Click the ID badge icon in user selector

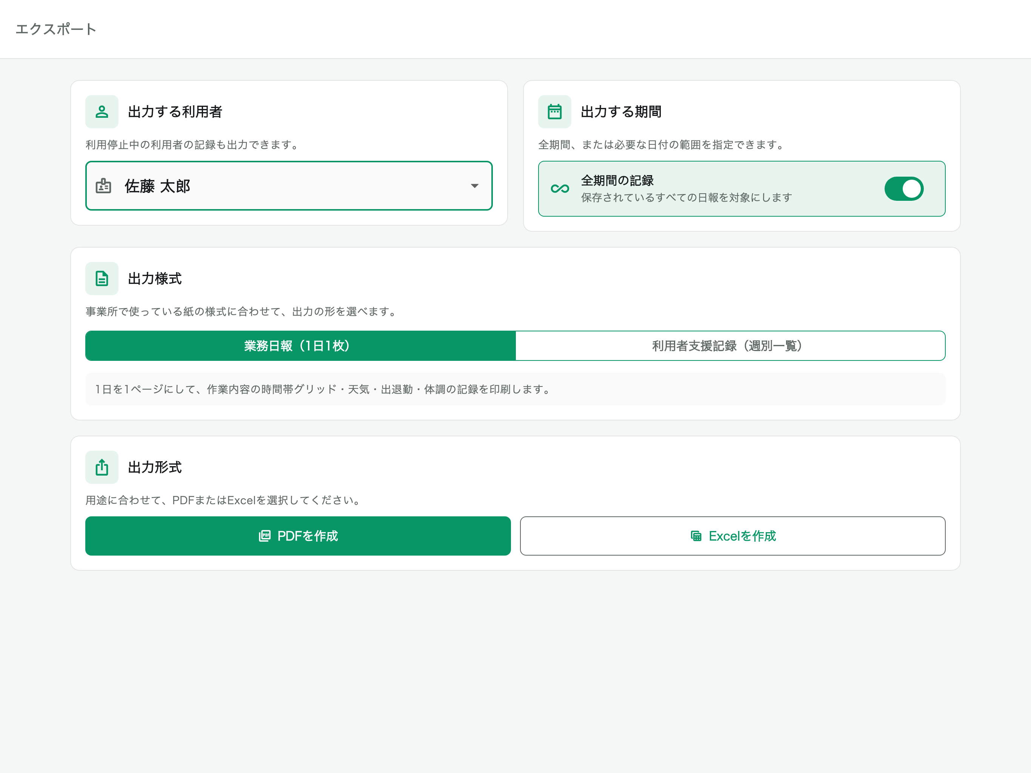(103, 186)
